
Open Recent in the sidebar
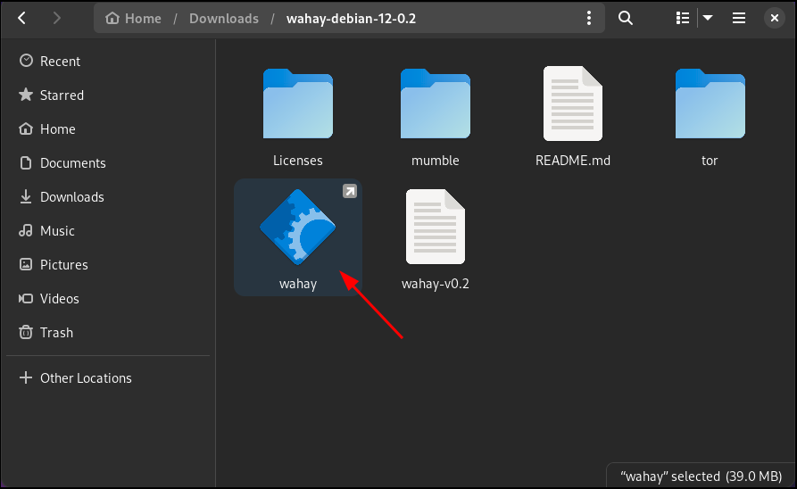click(x=60, y=62)
